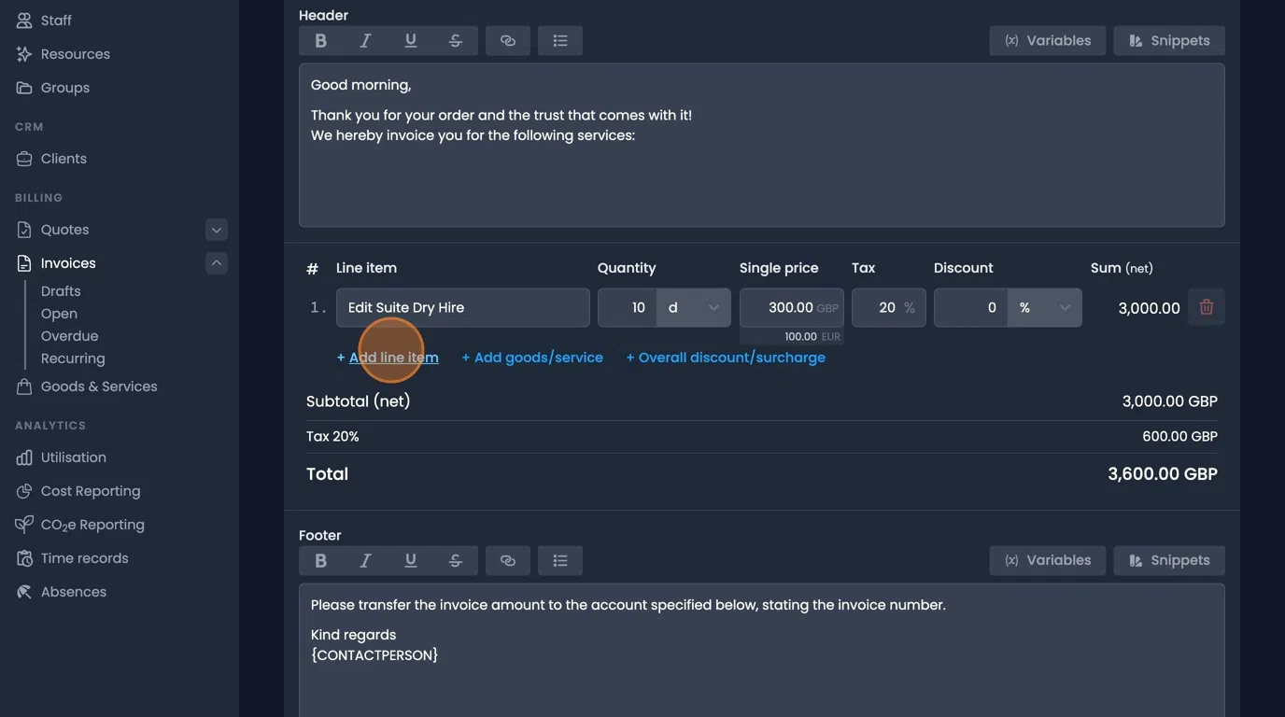Switch to the Overdue invoices view
Screen dimensions: 1285x717
(x=69, y=335)
